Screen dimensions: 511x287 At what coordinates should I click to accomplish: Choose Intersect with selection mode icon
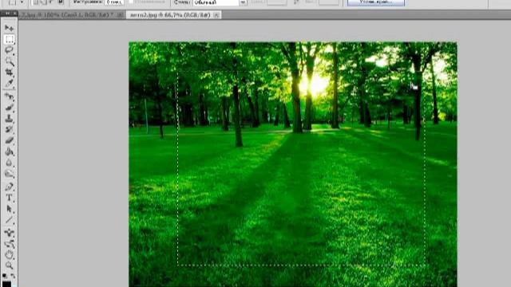61,2
